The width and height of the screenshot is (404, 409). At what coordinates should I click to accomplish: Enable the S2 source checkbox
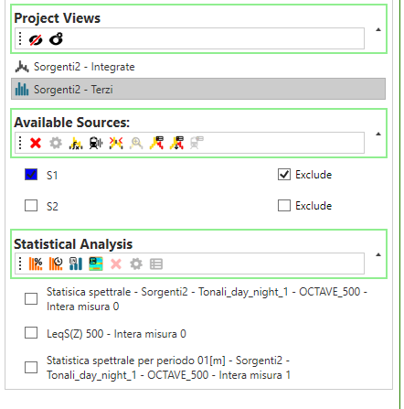31,205
